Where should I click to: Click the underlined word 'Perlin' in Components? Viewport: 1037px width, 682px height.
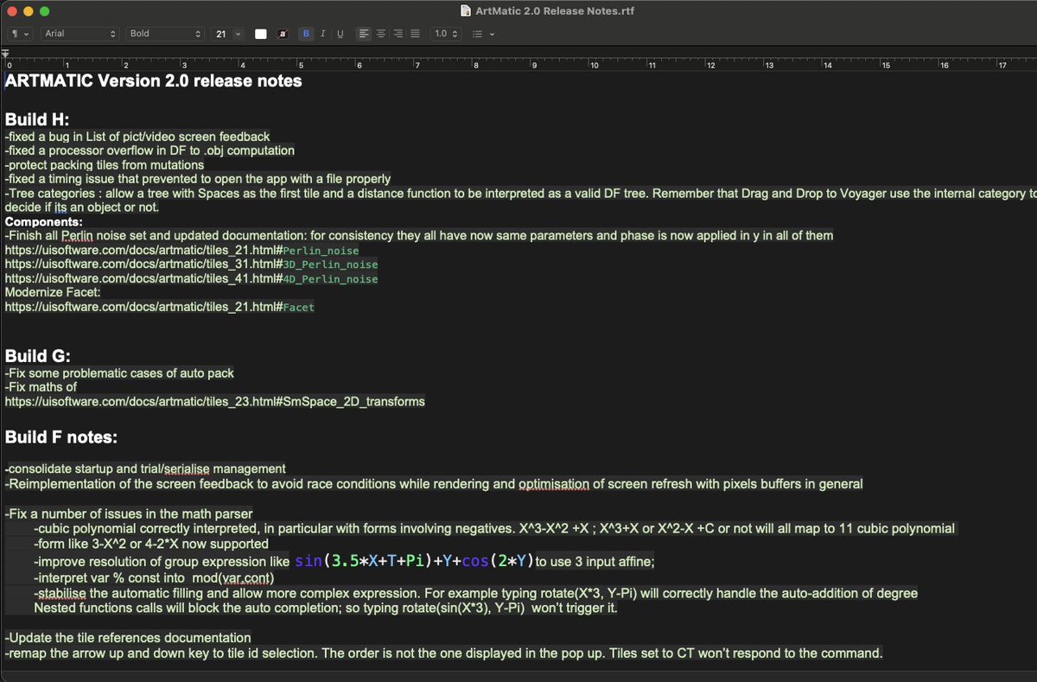pyautogui.click(x=78, y=236)
